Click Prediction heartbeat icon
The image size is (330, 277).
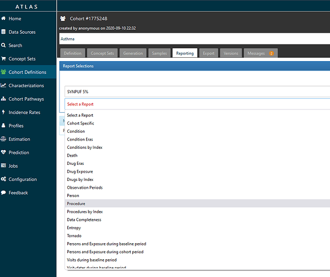[3, 152]
